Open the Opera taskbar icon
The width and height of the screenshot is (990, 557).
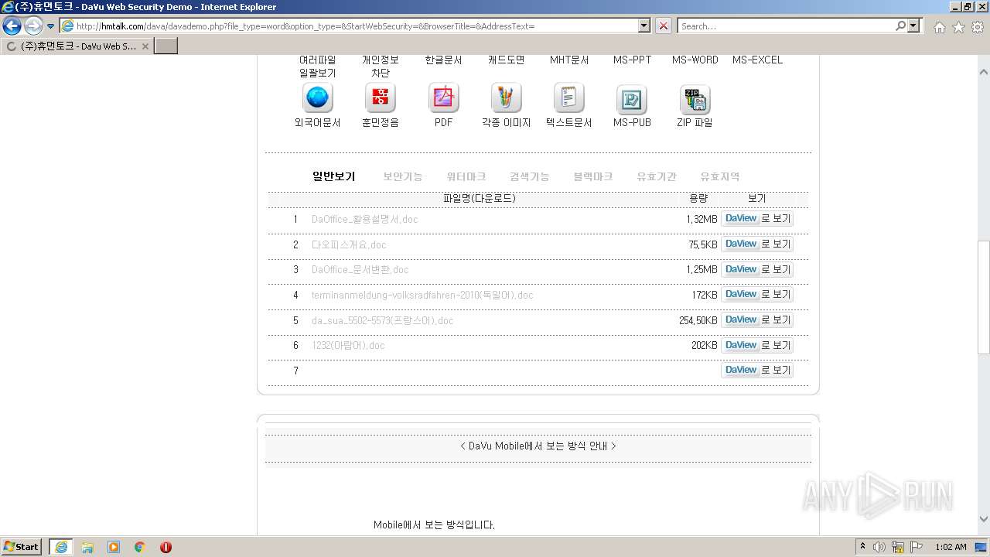click(166, 547)
